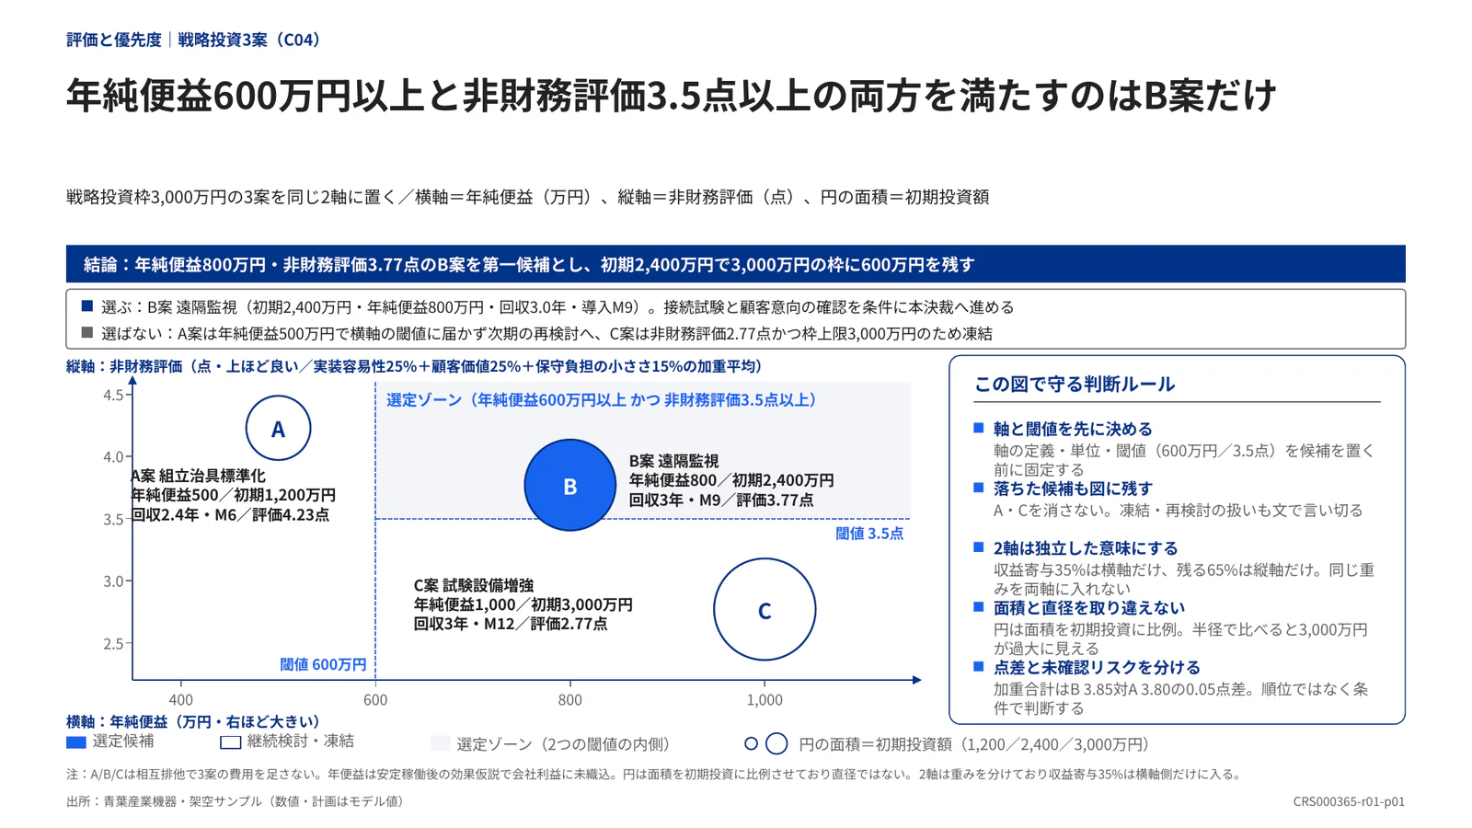Click the label A案 組立治具標準化

[198, 476]
